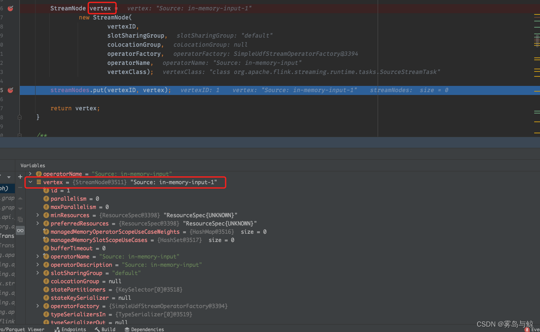The width and height of the screenshot is (540, 332).
Task: Expand top operatorName parameter node
Action: (30, 174)
